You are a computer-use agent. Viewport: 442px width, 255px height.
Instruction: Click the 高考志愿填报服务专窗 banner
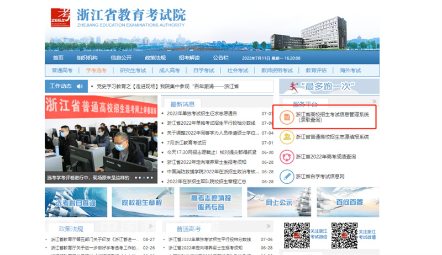[211, 202]
